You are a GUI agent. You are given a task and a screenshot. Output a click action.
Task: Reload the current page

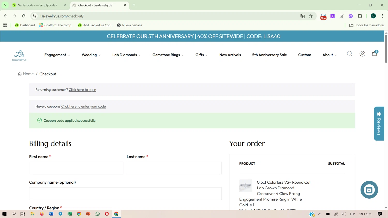coord(24,16)
